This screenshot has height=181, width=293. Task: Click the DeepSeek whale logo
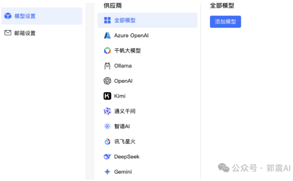tap(107, 156)
